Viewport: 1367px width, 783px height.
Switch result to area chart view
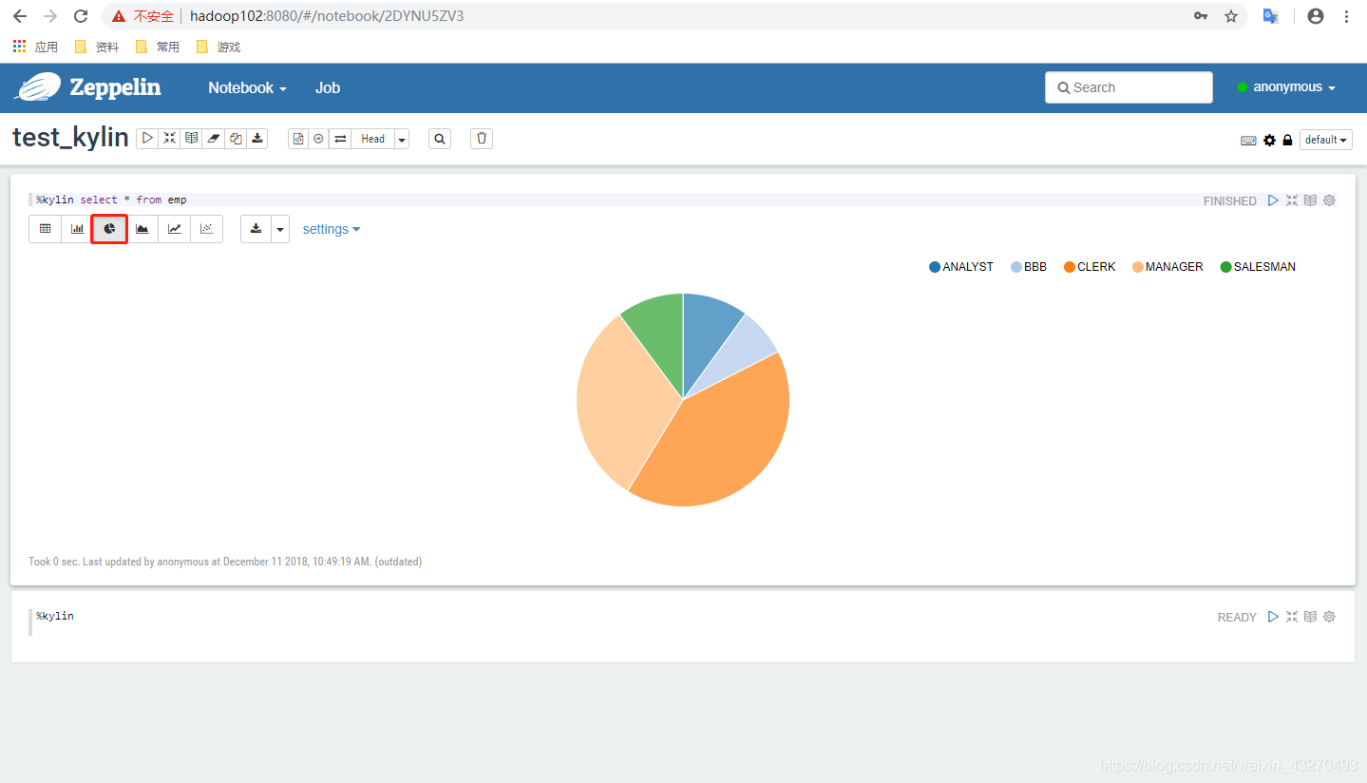pos(142,229)
